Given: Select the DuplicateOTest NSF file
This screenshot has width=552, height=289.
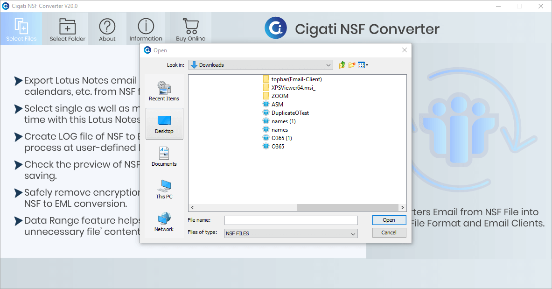Looking at the screenshot, I should pos(286,113).
